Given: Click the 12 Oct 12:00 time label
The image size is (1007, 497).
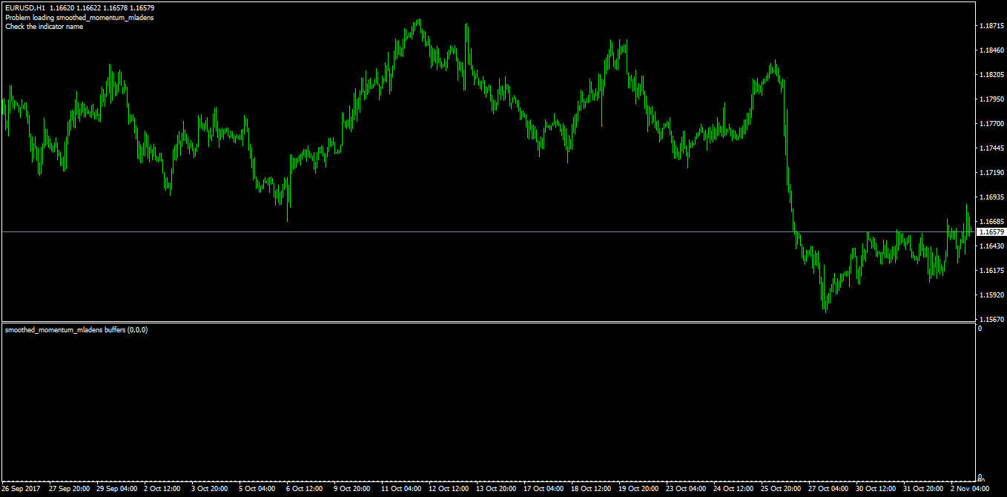Looking at the screenshot, I should tap(449, 489).
